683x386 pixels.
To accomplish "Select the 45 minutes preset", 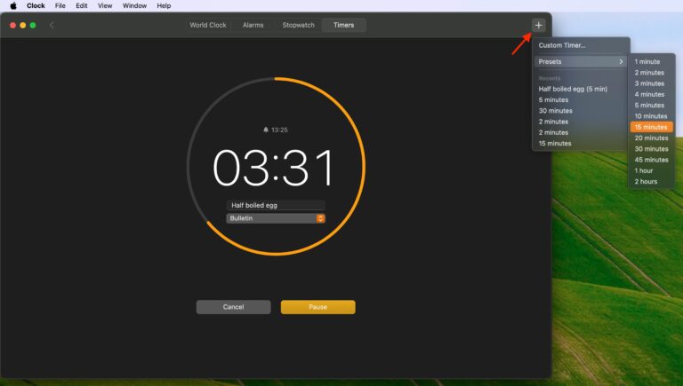I will 652,160.
